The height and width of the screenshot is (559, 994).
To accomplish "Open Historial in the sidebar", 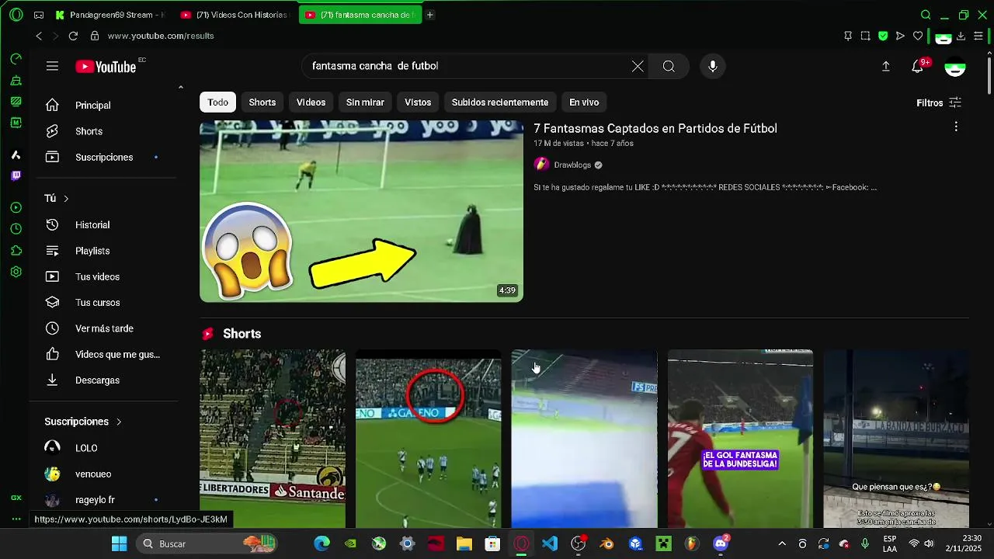I will (104, 225).
